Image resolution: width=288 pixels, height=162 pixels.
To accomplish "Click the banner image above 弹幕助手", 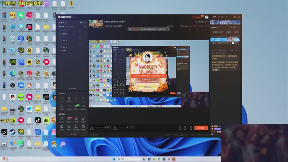I will tap(225, 22).
